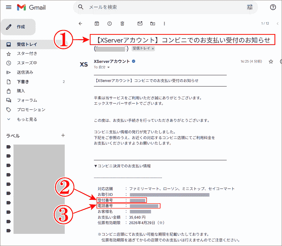Focus the メールを検索 search field

[165, 7]
